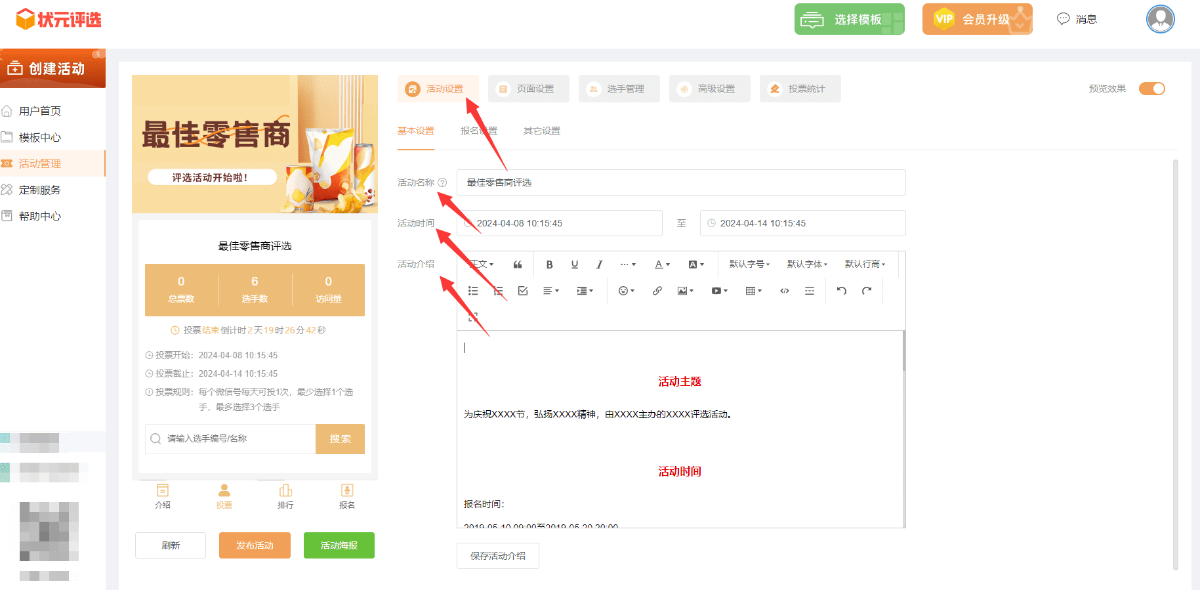Undo the last edit

(842, 291)
